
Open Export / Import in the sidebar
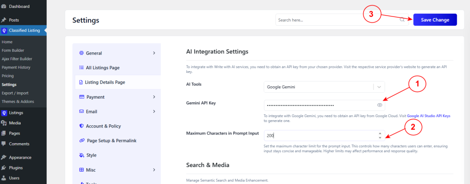[x=15, y=93]
